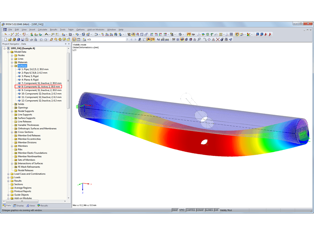Click the new node tool icon
Screen dimensions: 314x235
(5, 34)
